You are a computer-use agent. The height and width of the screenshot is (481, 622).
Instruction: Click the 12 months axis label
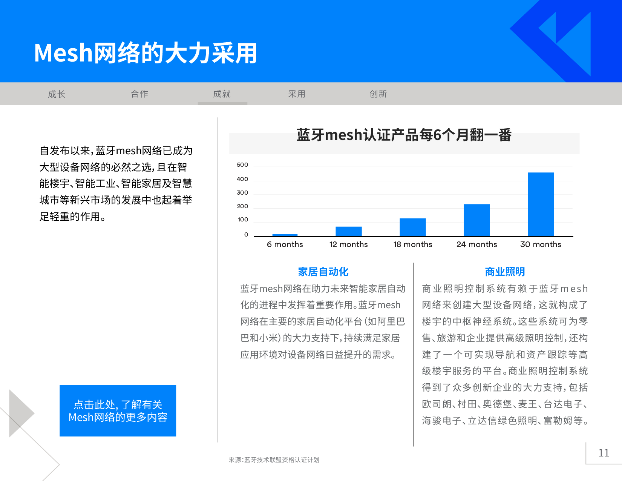pos(349,244)
